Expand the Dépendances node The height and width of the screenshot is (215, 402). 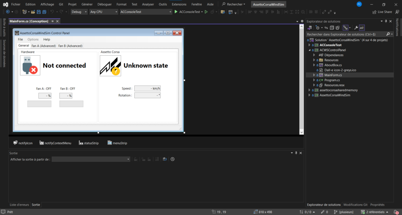[x=314, y=55]
